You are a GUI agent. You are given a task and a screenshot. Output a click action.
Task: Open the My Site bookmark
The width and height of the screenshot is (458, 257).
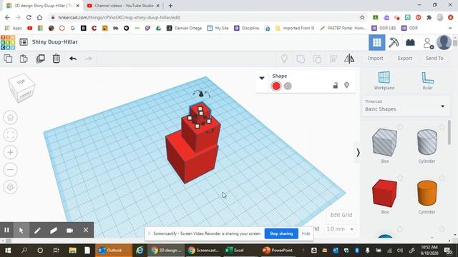tap(218, 28)
